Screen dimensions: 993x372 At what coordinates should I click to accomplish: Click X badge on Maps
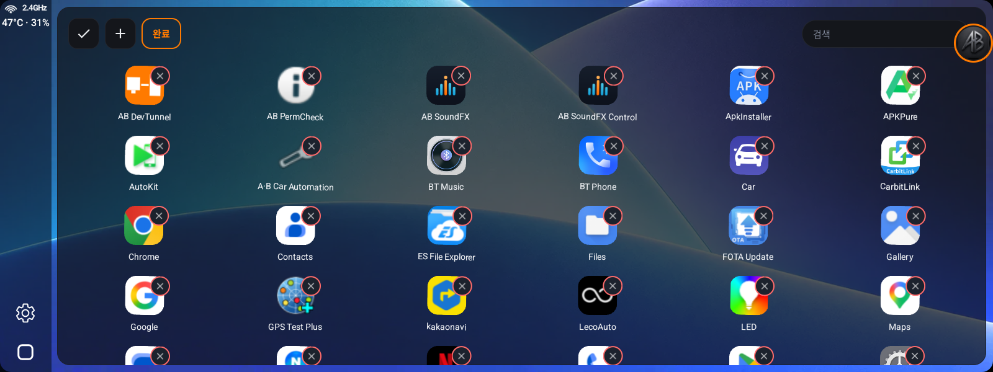(915, 286)
